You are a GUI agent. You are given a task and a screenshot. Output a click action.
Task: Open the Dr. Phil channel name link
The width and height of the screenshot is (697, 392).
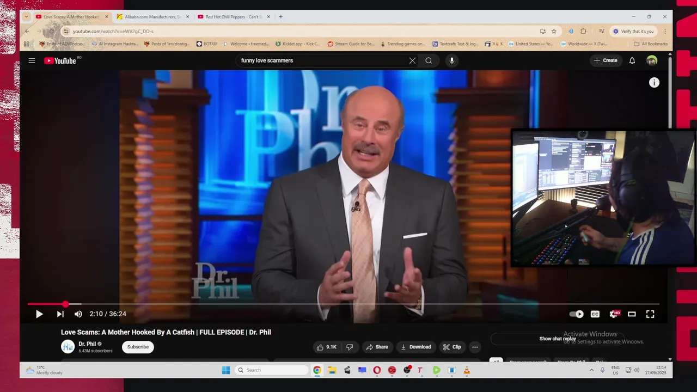[x=87, y=344]
